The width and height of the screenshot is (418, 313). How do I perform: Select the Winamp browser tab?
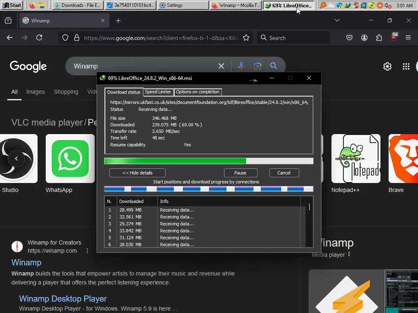(64, 20)
